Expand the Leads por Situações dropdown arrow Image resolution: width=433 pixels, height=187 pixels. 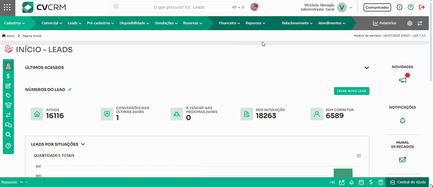tap(83, 144)
